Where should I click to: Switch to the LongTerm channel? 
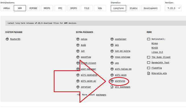point(118,8)
